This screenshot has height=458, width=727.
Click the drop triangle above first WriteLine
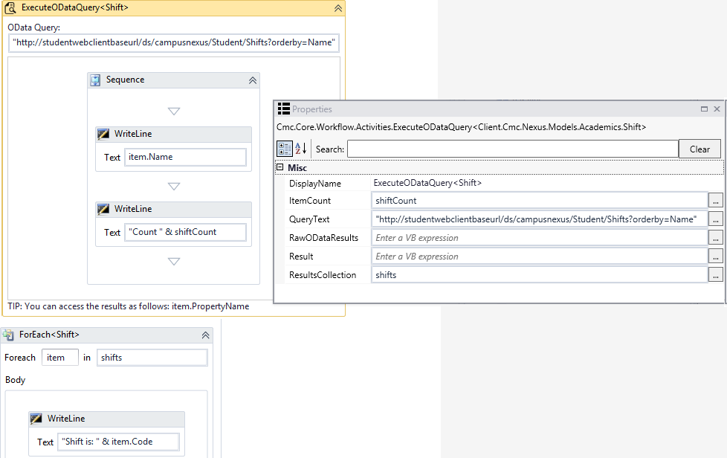coord(174,112)
